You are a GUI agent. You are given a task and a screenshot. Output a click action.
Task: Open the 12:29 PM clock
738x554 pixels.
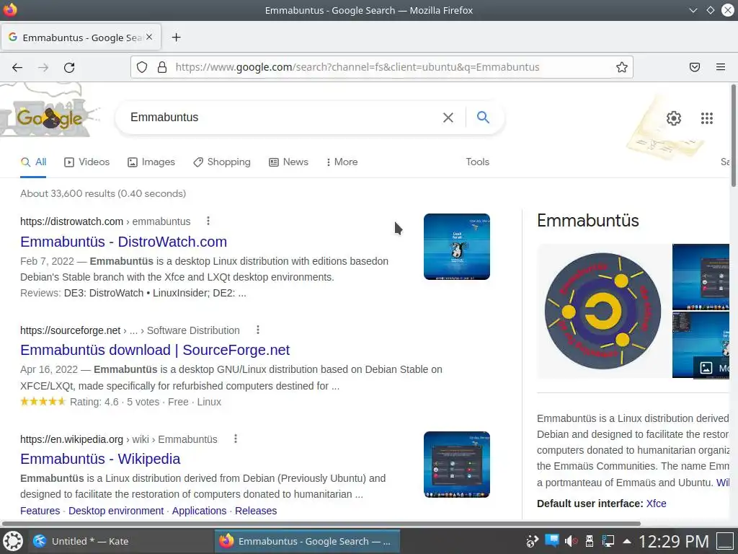pos(674,541)
